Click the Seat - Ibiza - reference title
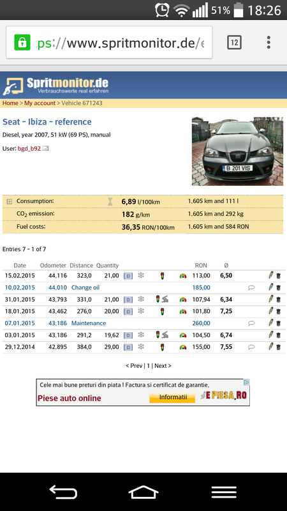Viewport: 287px width, 511px height. [x=47, y=122]
